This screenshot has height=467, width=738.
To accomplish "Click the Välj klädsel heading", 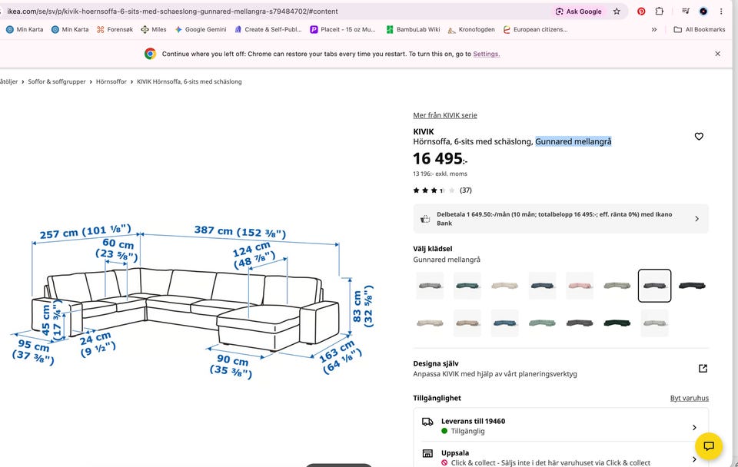I will [x=433, y=249].
